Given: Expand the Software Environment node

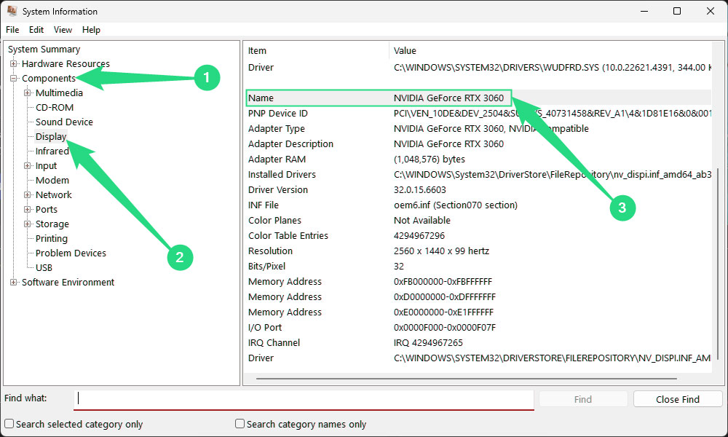Looking at the screenshot, I should pyautogui.click(x=14, y=283).
